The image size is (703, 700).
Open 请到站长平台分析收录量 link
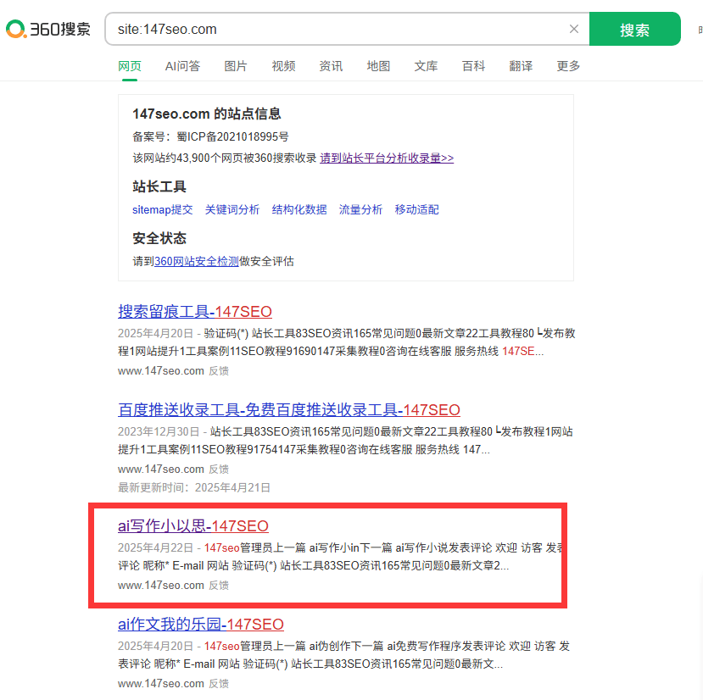pos(387,158)
